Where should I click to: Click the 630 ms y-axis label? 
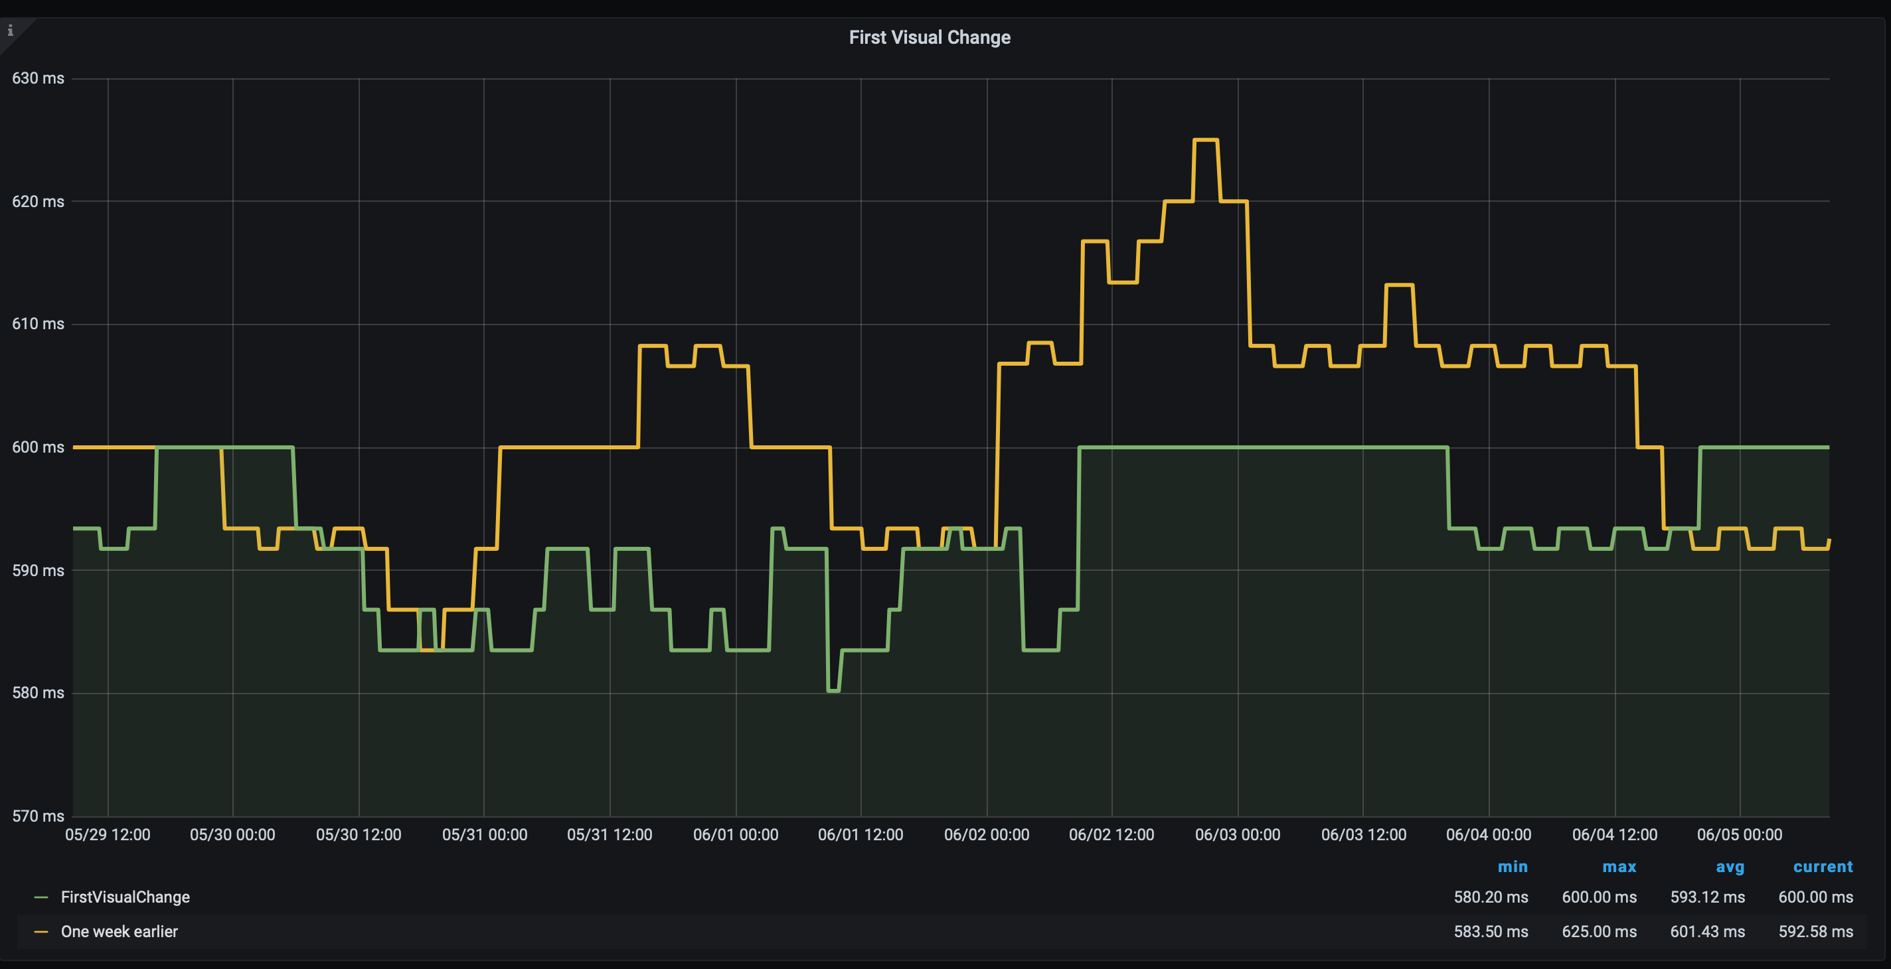point(38,78)
